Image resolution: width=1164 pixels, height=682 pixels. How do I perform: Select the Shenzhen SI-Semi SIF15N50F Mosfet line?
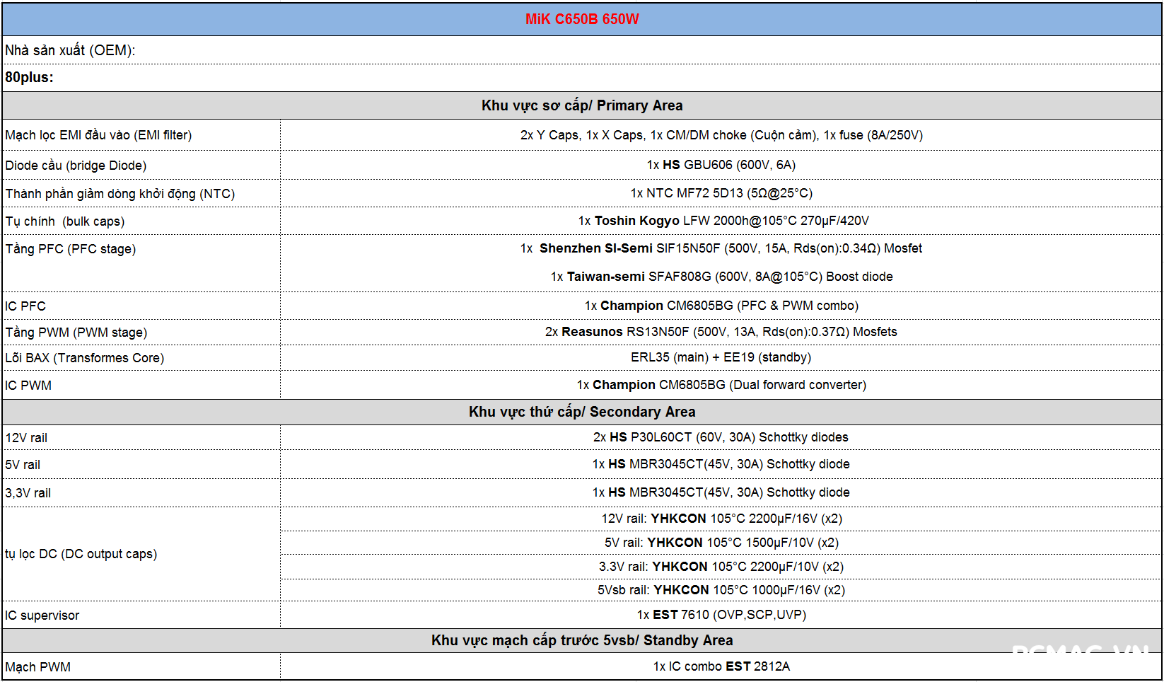[721, 248]
